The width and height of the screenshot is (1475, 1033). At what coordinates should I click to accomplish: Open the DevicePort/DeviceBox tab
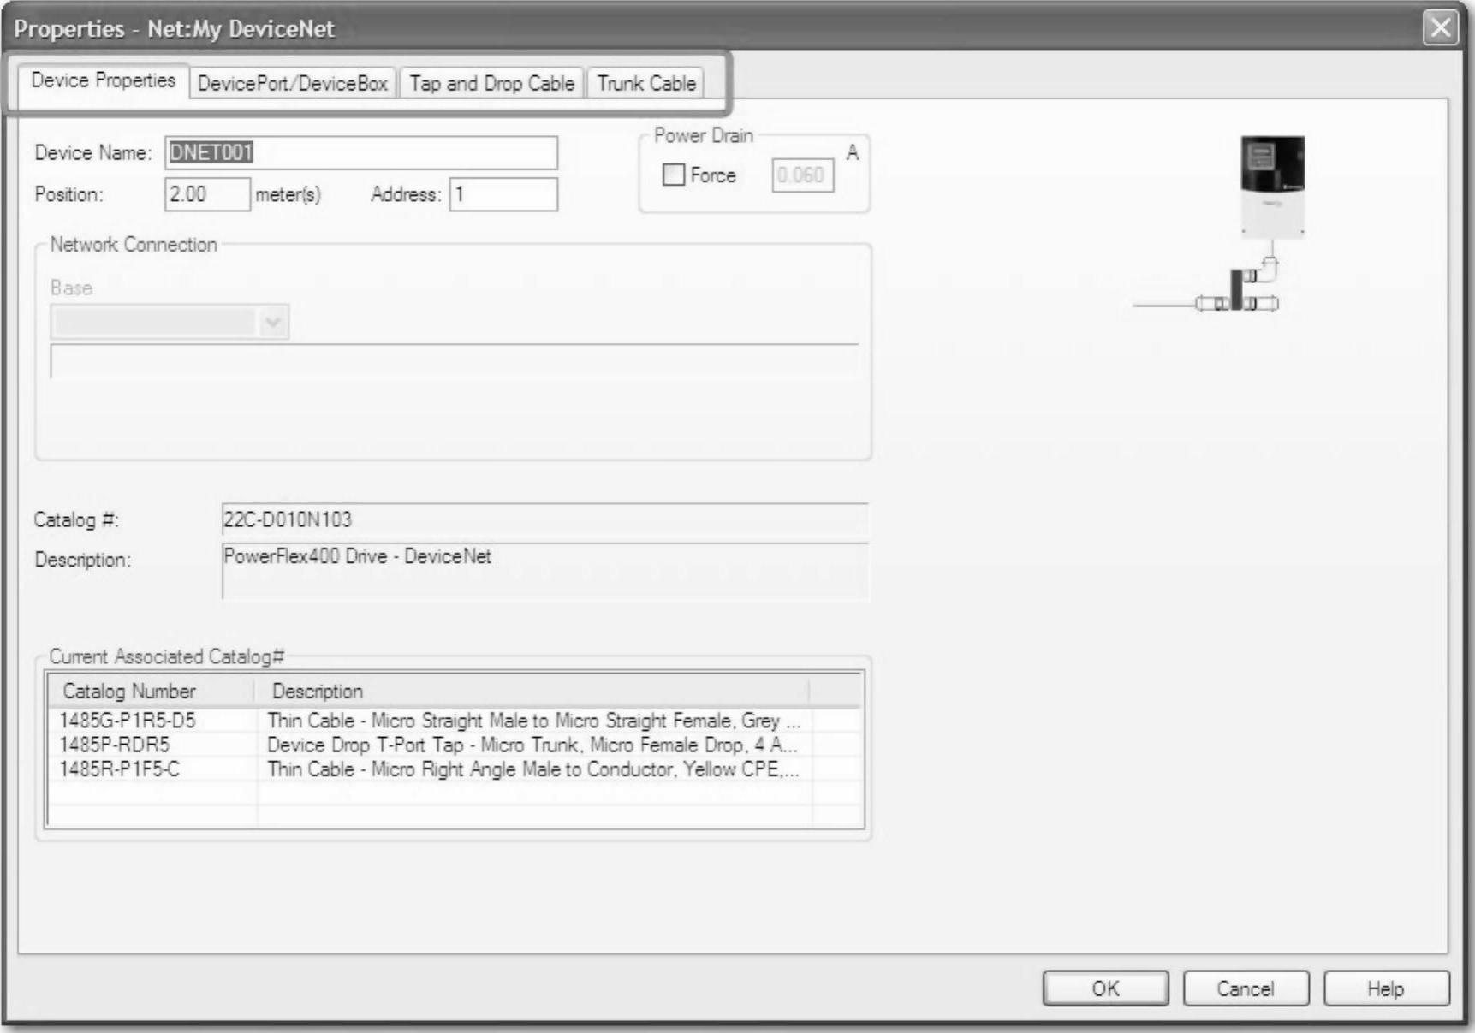click(293, 83)
